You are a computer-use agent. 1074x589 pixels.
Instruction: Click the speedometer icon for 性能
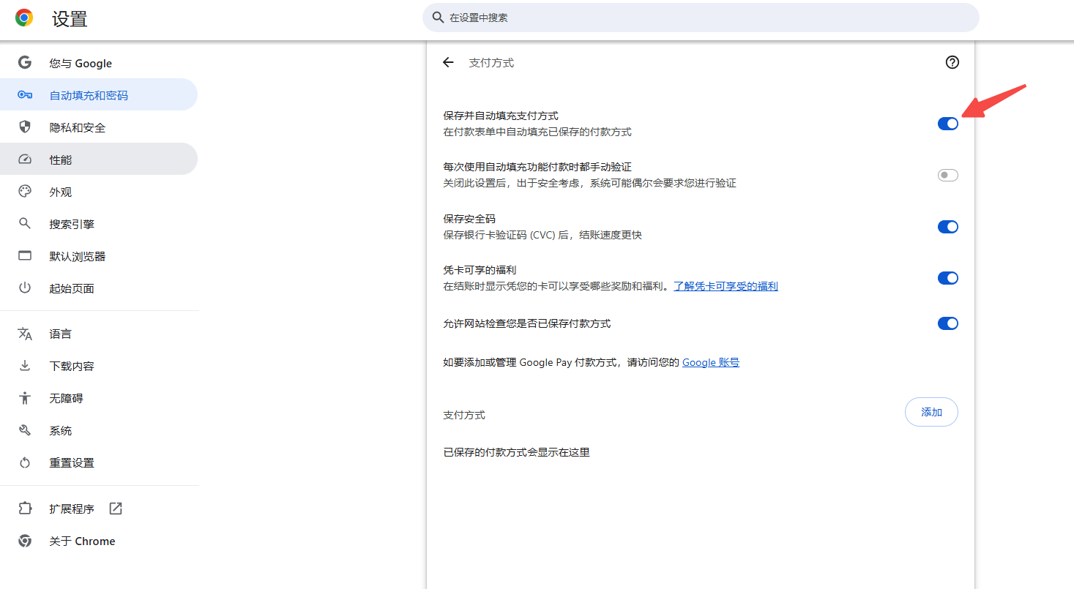(25, 160)
